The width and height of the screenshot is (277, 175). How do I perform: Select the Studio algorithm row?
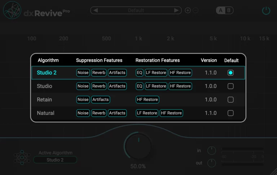click(x=138, y=86)
